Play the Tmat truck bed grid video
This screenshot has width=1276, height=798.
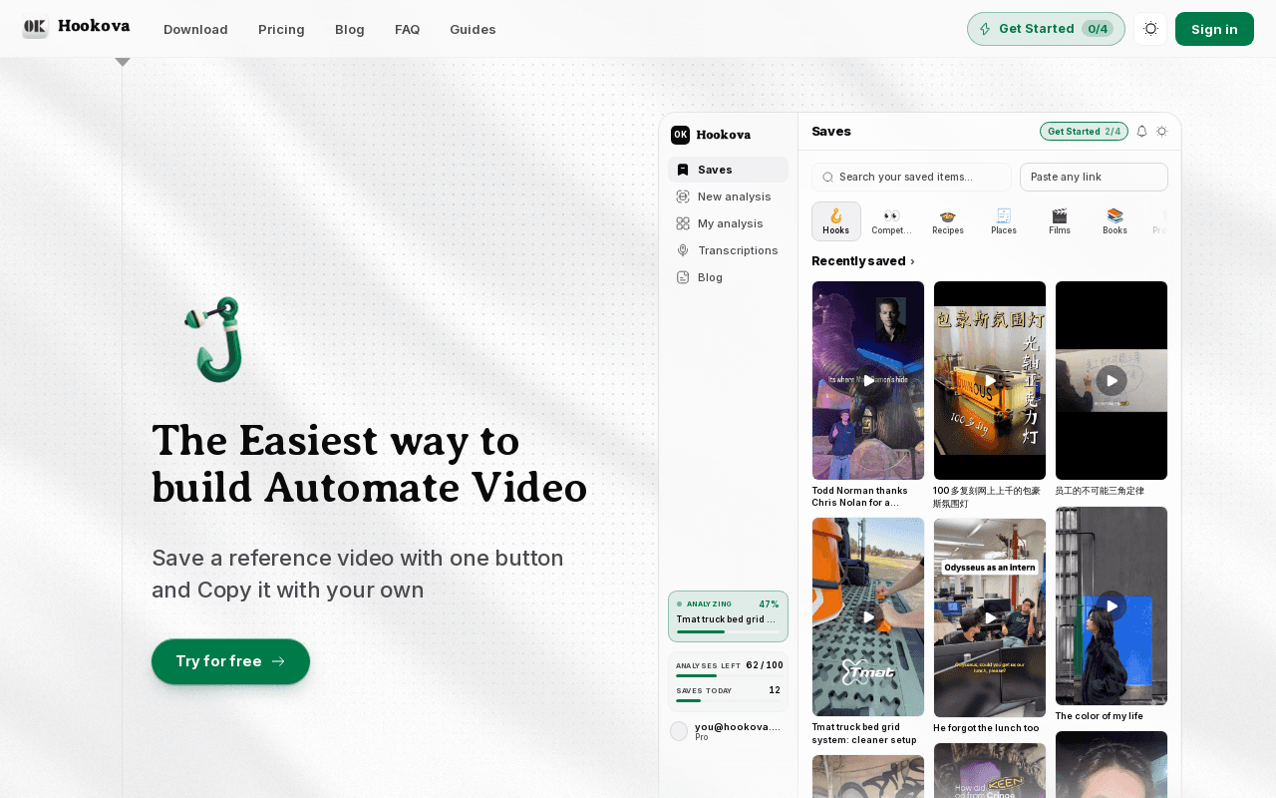868,616
